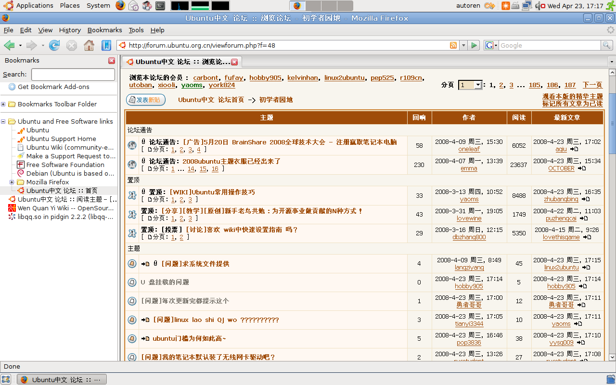616x385 pixels.
Task: Launch Firefox from the top panel
Action: coord(120,6)
